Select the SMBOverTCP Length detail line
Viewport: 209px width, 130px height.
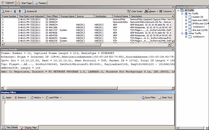click(x=88, y=68)
